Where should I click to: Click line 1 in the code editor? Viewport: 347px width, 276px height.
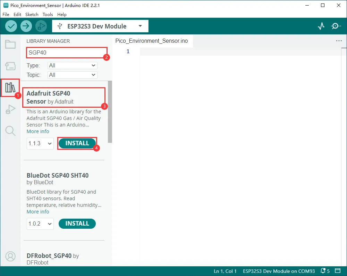pos(240,51)
